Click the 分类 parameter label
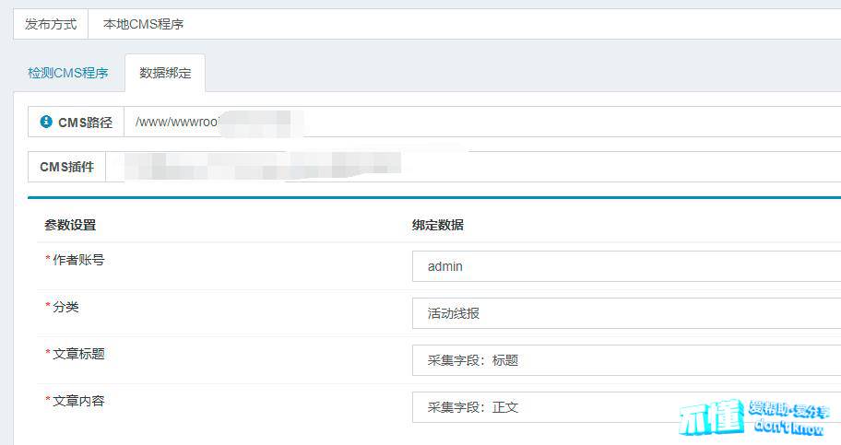The image size is (841, 445). click(65, 307)
